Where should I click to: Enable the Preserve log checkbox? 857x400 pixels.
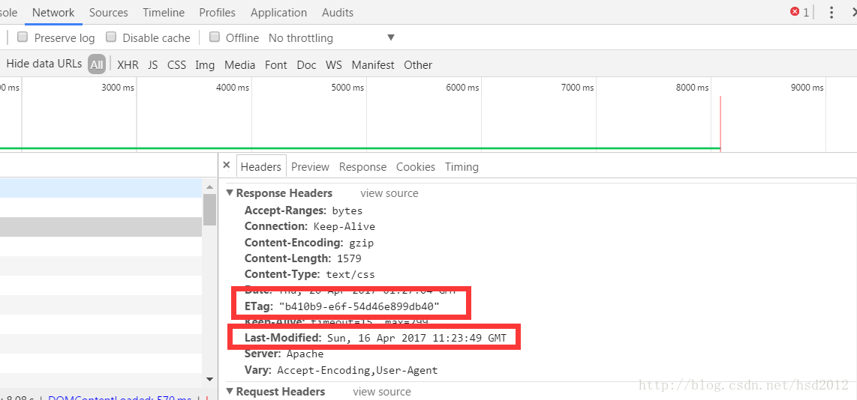(23, 37)
